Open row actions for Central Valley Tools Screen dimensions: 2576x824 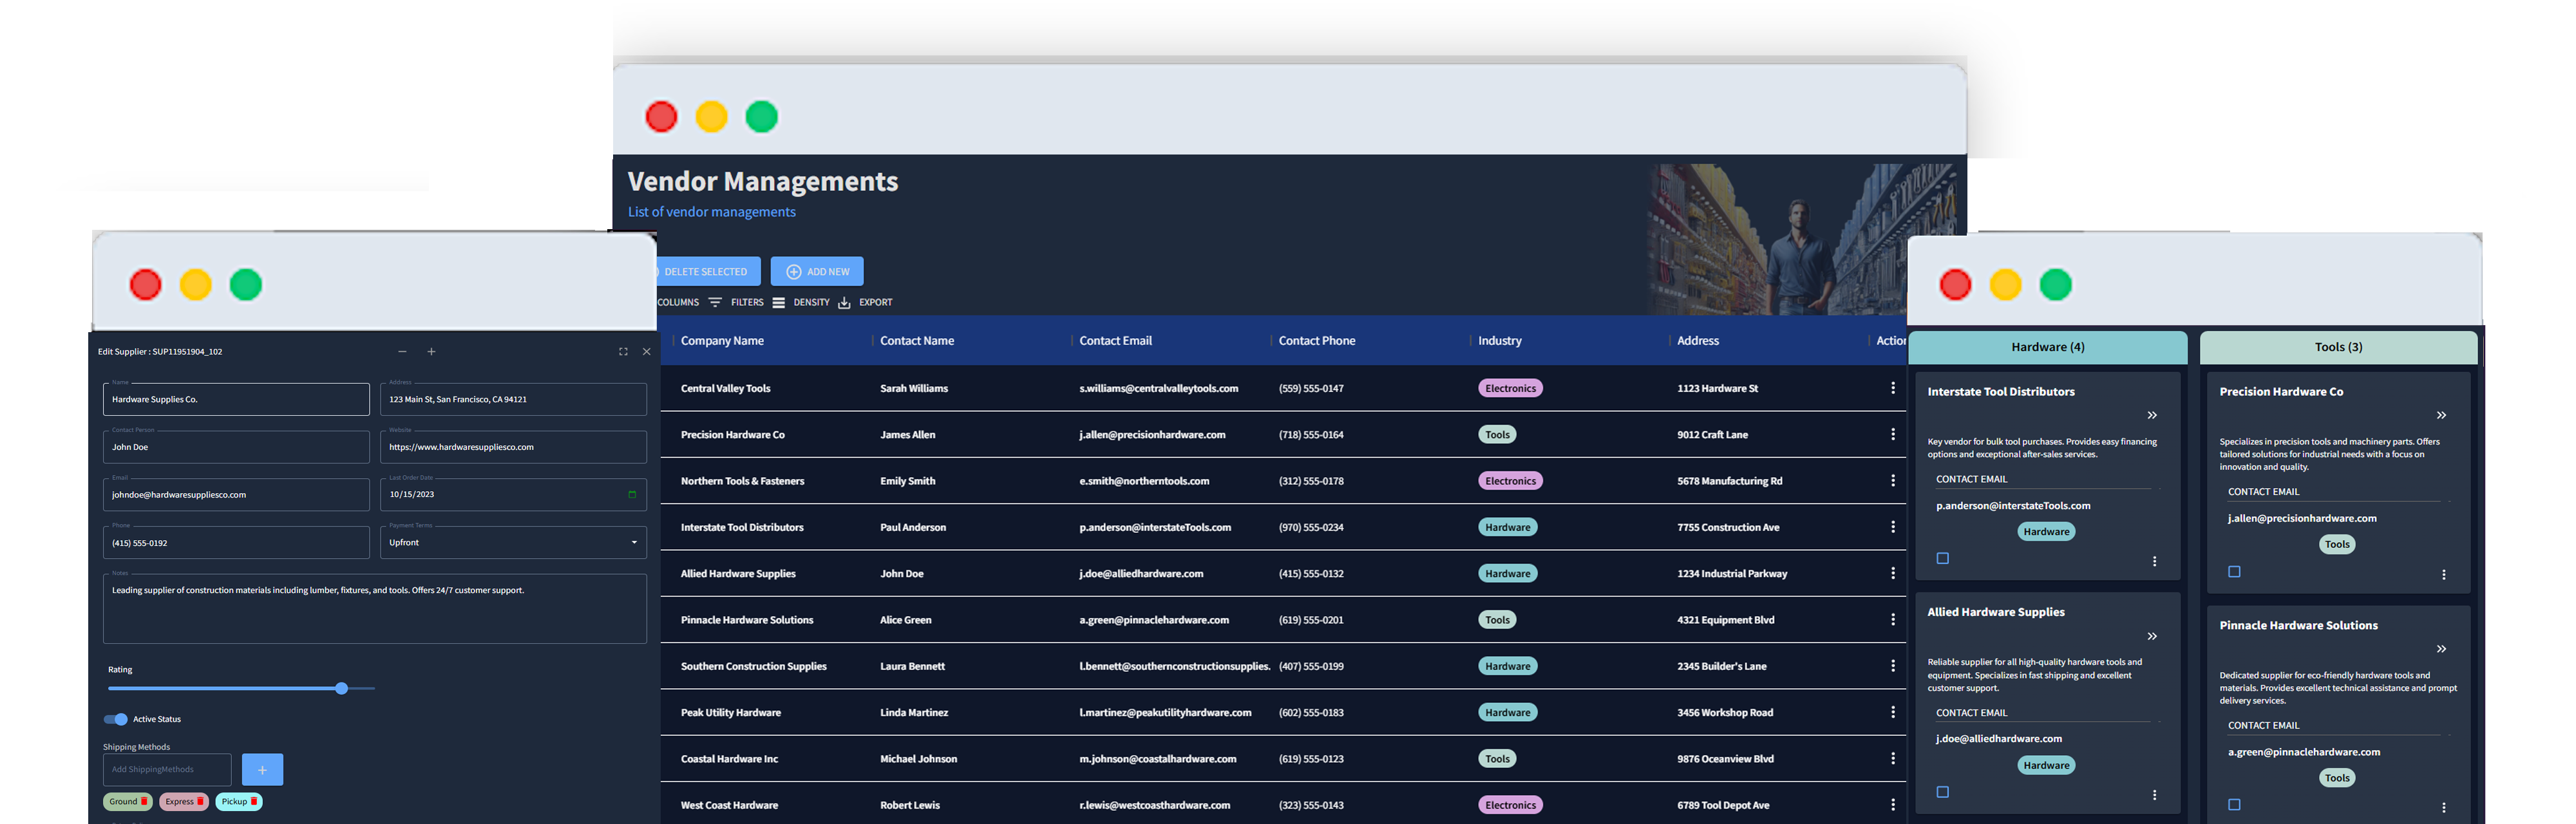[1892, 388]
